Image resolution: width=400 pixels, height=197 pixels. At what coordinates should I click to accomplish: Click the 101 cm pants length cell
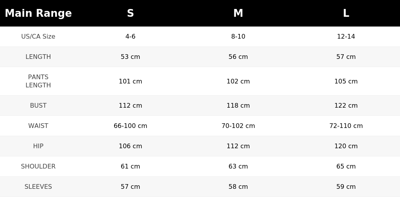click(x=130, y=81)
